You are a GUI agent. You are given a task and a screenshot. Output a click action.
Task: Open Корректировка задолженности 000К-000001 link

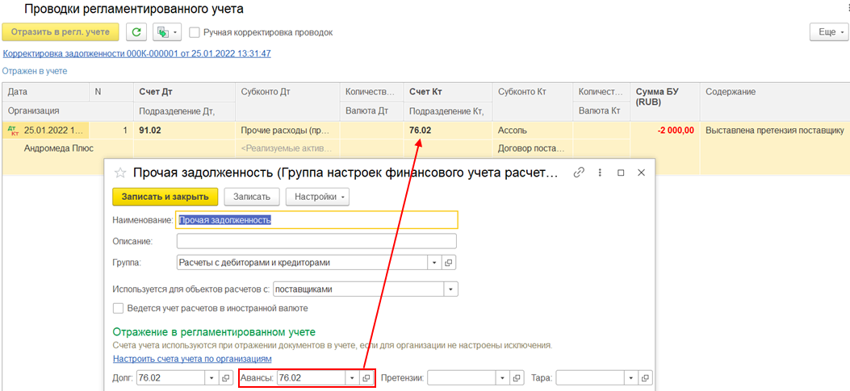[x=137, y=53]
